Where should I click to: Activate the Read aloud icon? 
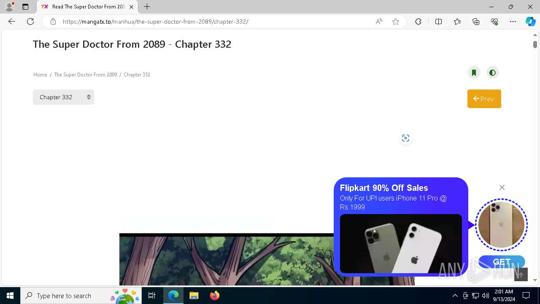click(x=379, y=22)
